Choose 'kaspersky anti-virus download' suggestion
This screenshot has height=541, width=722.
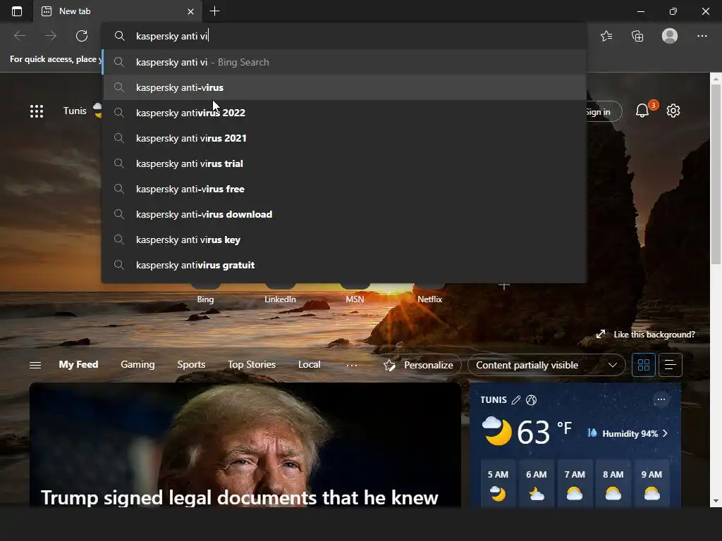pyautogui.click(x=344, y=214)
